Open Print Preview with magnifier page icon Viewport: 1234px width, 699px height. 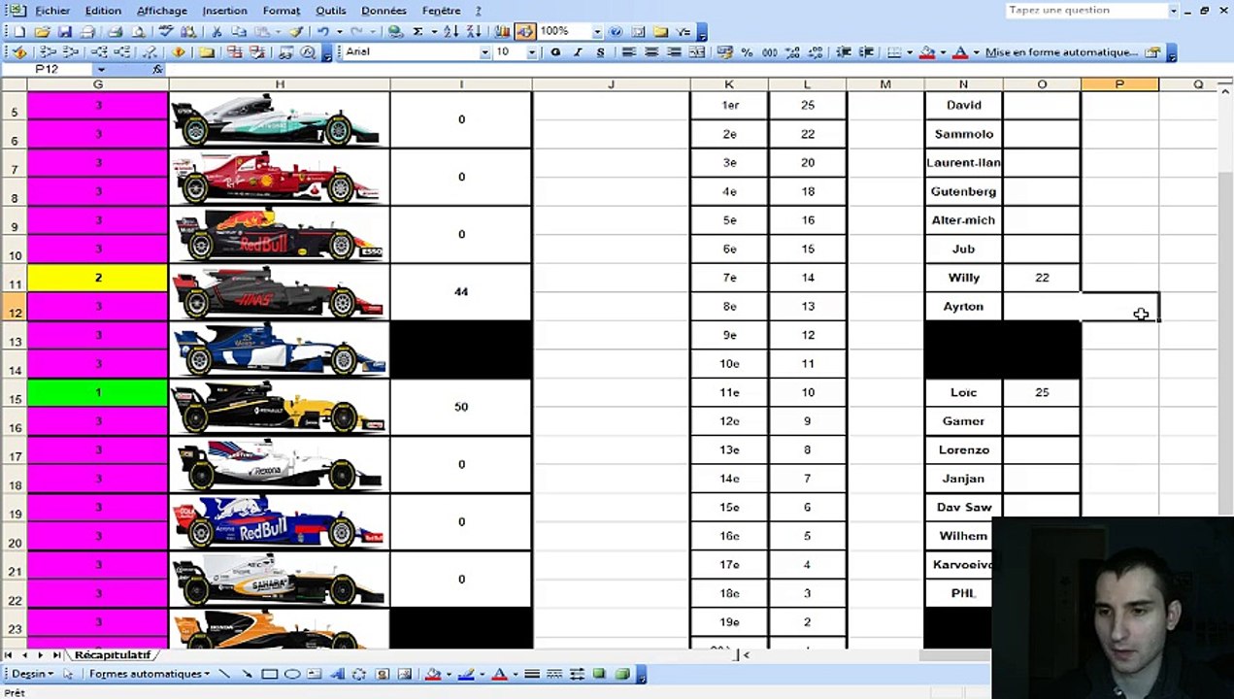pos(139,31)
